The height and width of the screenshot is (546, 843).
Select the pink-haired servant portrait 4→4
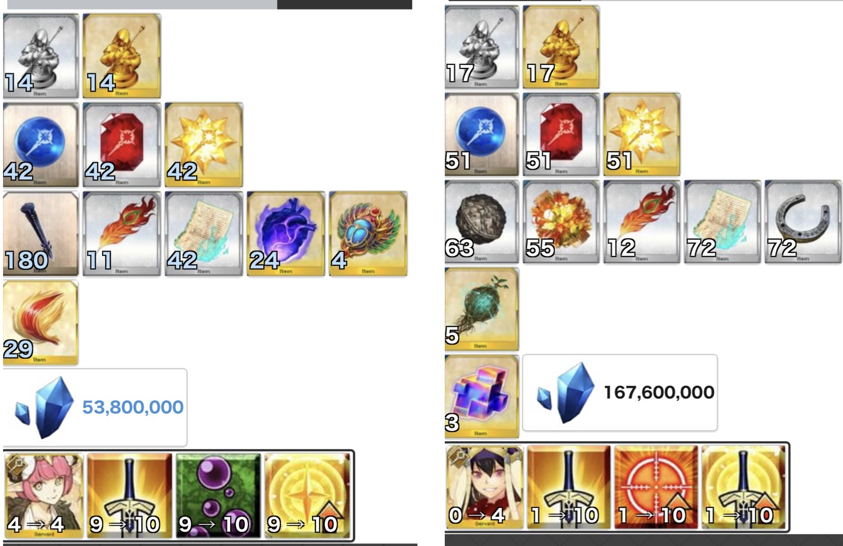[44, 495]
